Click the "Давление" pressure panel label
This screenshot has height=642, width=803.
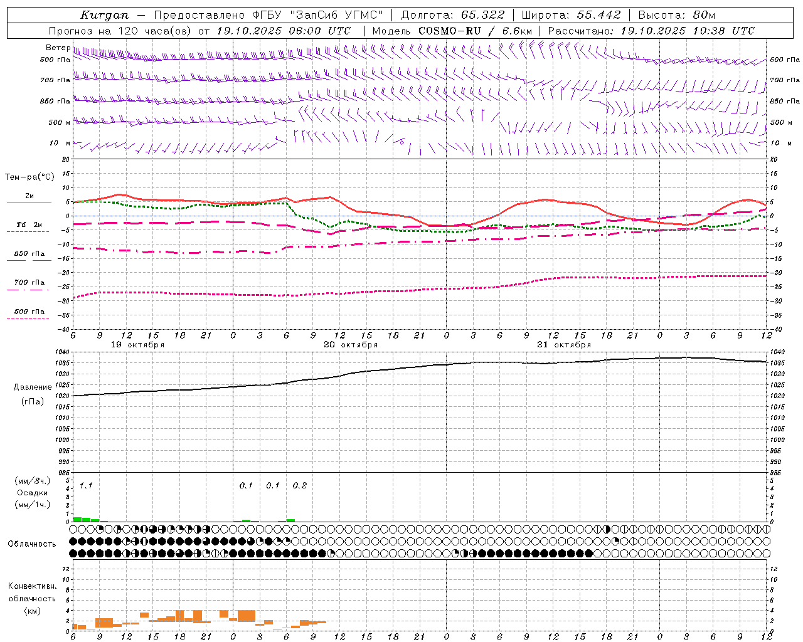pyautogui.click(x=32, y=387)
